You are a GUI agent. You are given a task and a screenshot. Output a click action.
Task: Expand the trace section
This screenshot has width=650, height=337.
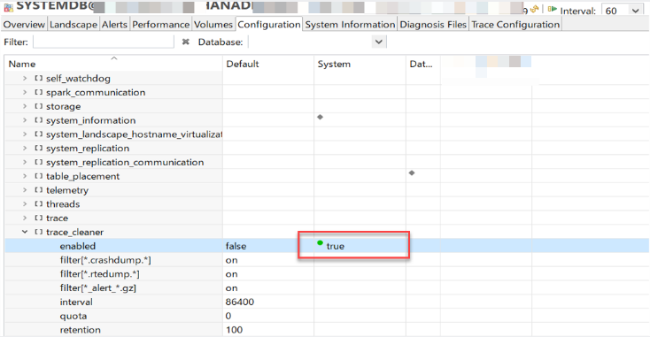(x=25, y=218)
